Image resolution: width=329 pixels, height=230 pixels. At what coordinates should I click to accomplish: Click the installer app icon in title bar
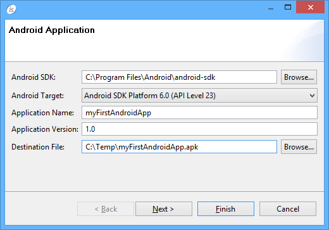[11, 10]
